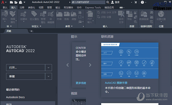Click the search magnifier icon

tap(108, 2)
